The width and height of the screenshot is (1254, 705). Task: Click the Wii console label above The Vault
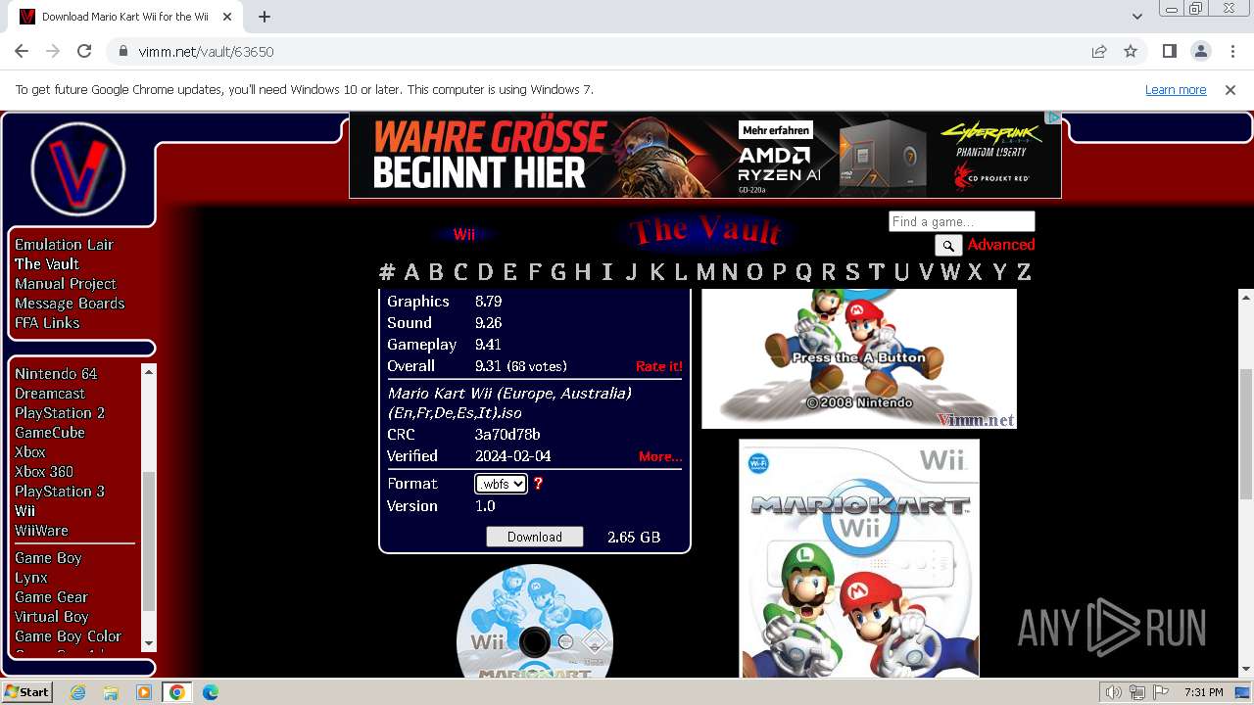click(x=464, y=235)
